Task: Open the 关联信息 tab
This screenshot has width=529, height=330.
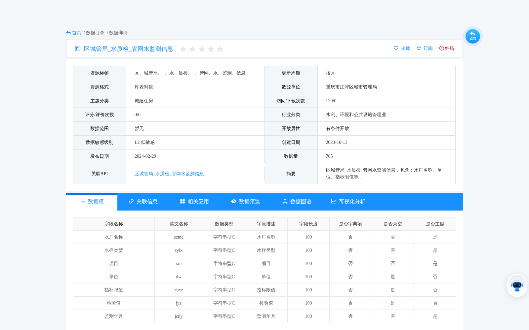Action: pos(143,202)
